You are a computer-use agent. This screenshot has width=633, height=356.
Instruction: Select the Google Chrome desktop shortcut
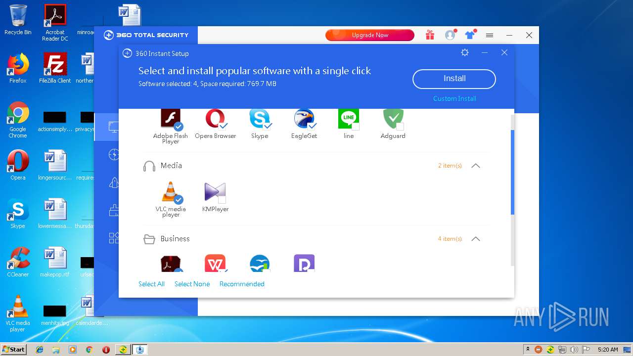18,120
